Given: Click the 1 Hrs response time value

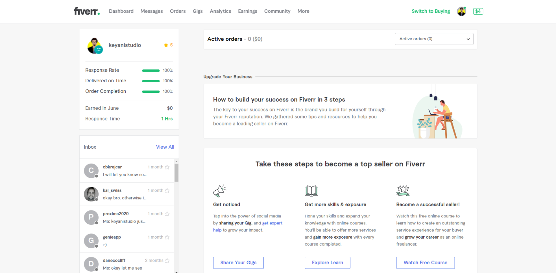Looking at the screenshot, I should (x=167, y=118).
